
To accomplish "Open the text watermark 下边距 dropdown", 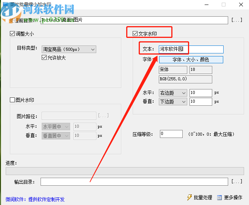I will [x=173, y=102].
